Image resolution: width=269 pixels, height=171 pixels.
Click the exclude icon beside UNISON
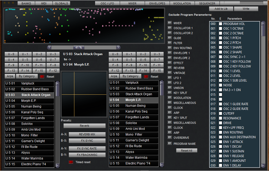tap(170, 88)
